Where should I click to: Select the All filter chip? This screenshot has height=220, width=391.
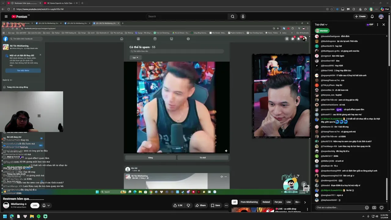234,202
